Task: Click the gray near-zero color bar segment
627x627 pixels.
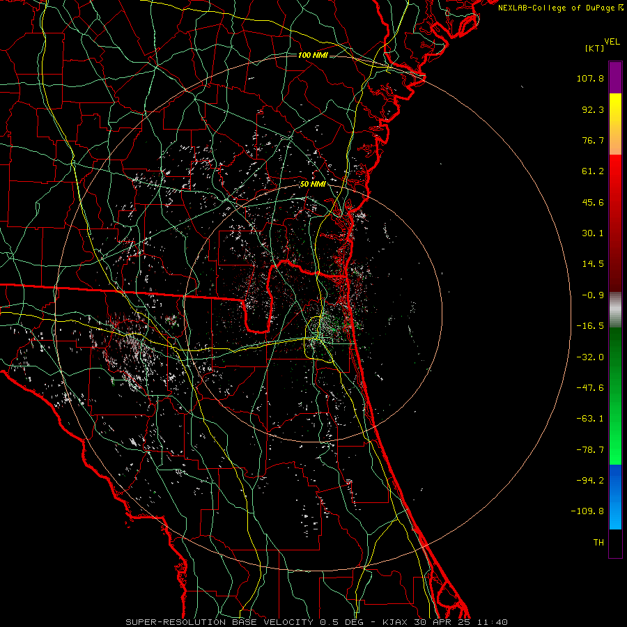Action: point(615,309)
